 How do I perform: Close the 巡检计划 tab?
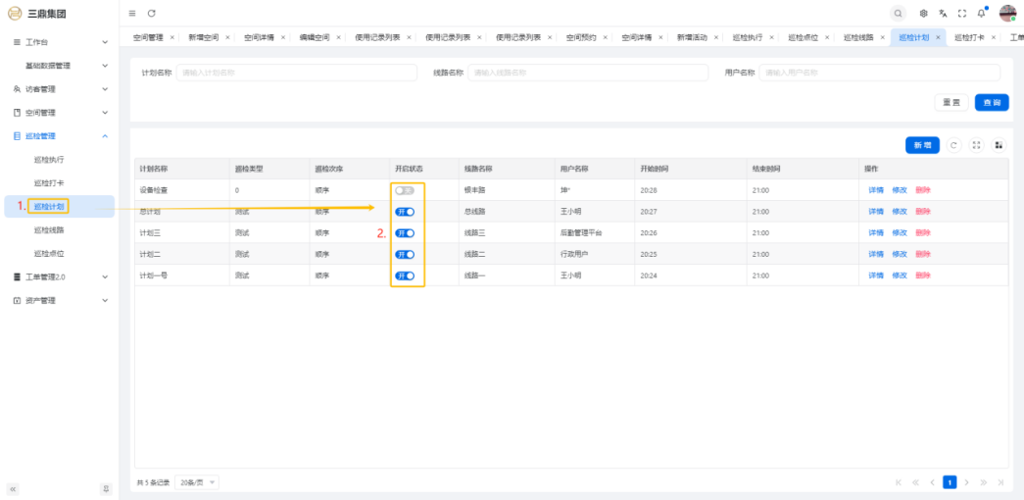coord(938,37)
